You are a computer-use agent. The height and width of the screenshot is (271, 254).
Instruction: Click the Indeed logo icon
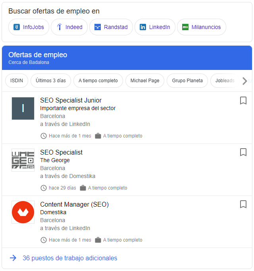click(x=59, y=27)
